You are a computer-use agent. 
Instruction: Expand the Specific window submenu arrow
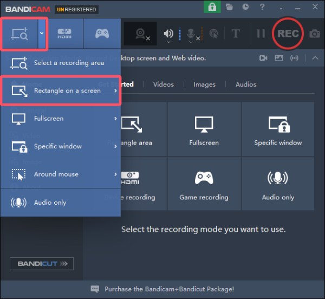coord(115,146)
